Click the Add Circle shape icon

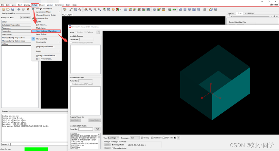[189, 10]
